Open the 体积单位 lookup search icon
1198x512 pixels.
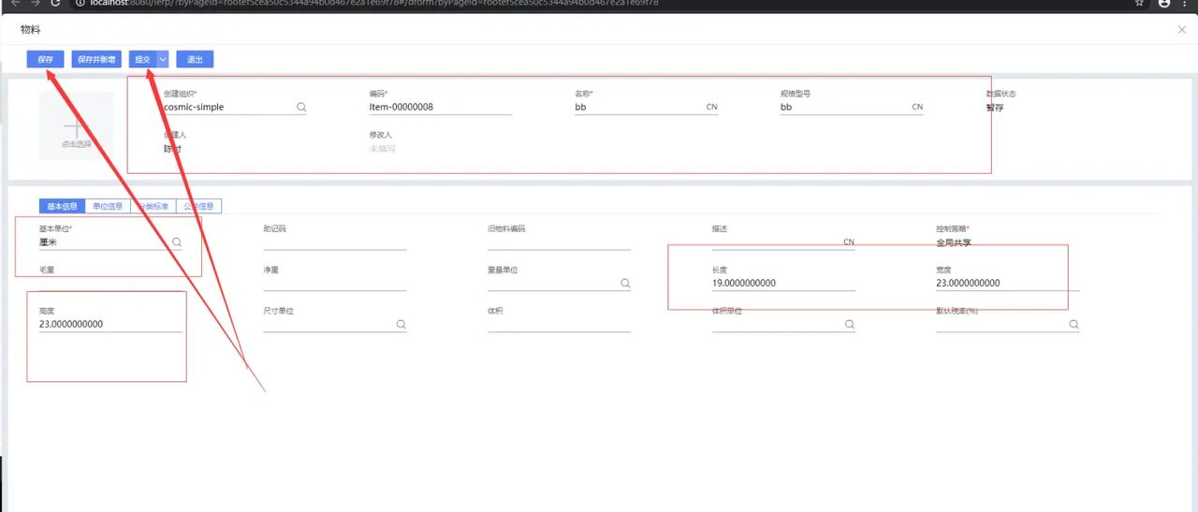[x=850, y=324]
